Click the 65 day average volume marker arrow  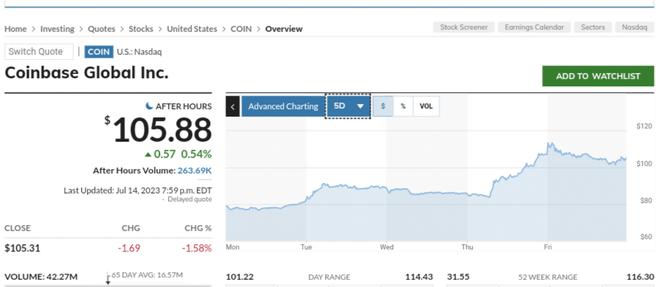108,279
